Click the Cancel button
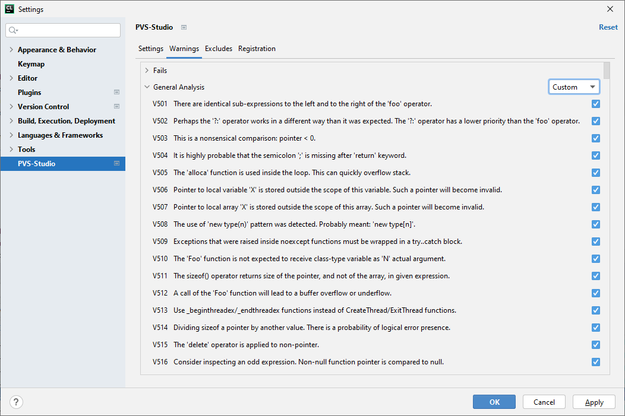Screen dimensions: 625x416 pyautogui.click(x=544, y=402)
